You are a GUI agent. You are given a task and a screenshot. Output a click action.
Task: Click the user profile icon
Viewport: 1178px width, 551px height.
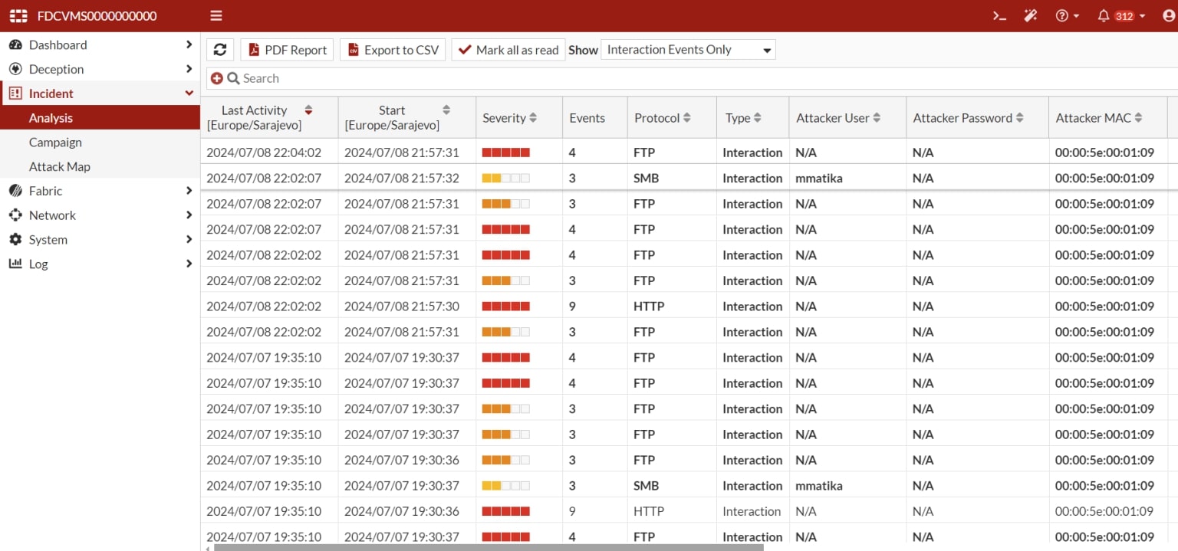pyautogui.click(x=1169, y=15)
